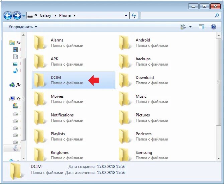
Task: Open the view options dropdown arrow
Action: (190, 27)
